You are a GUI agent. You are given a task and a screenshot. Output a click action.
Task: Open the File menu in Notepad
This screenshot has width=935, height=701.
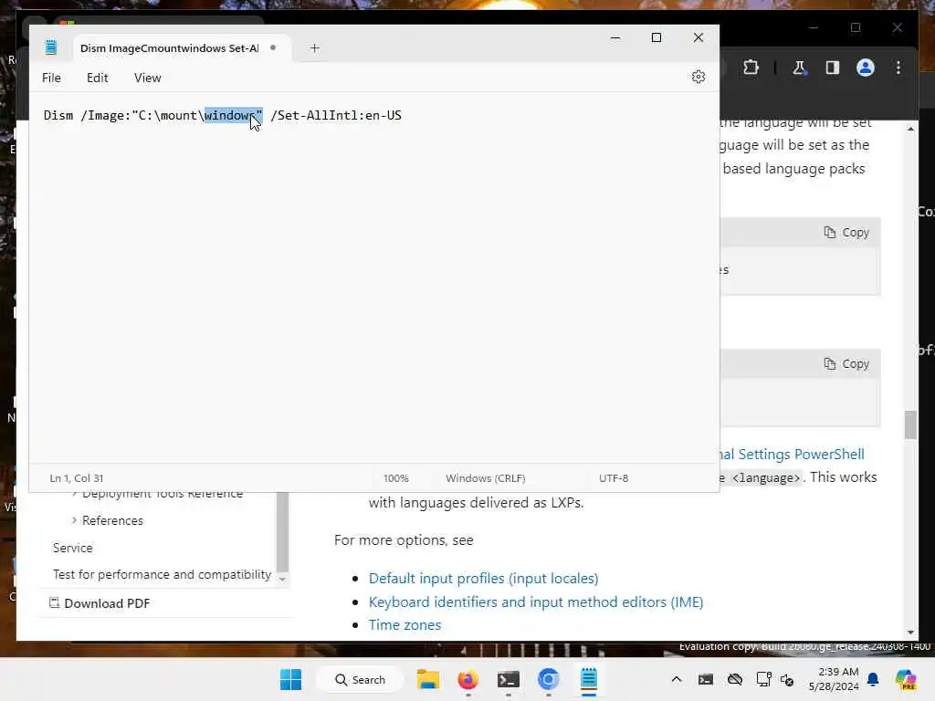click(x=51, y=78)
